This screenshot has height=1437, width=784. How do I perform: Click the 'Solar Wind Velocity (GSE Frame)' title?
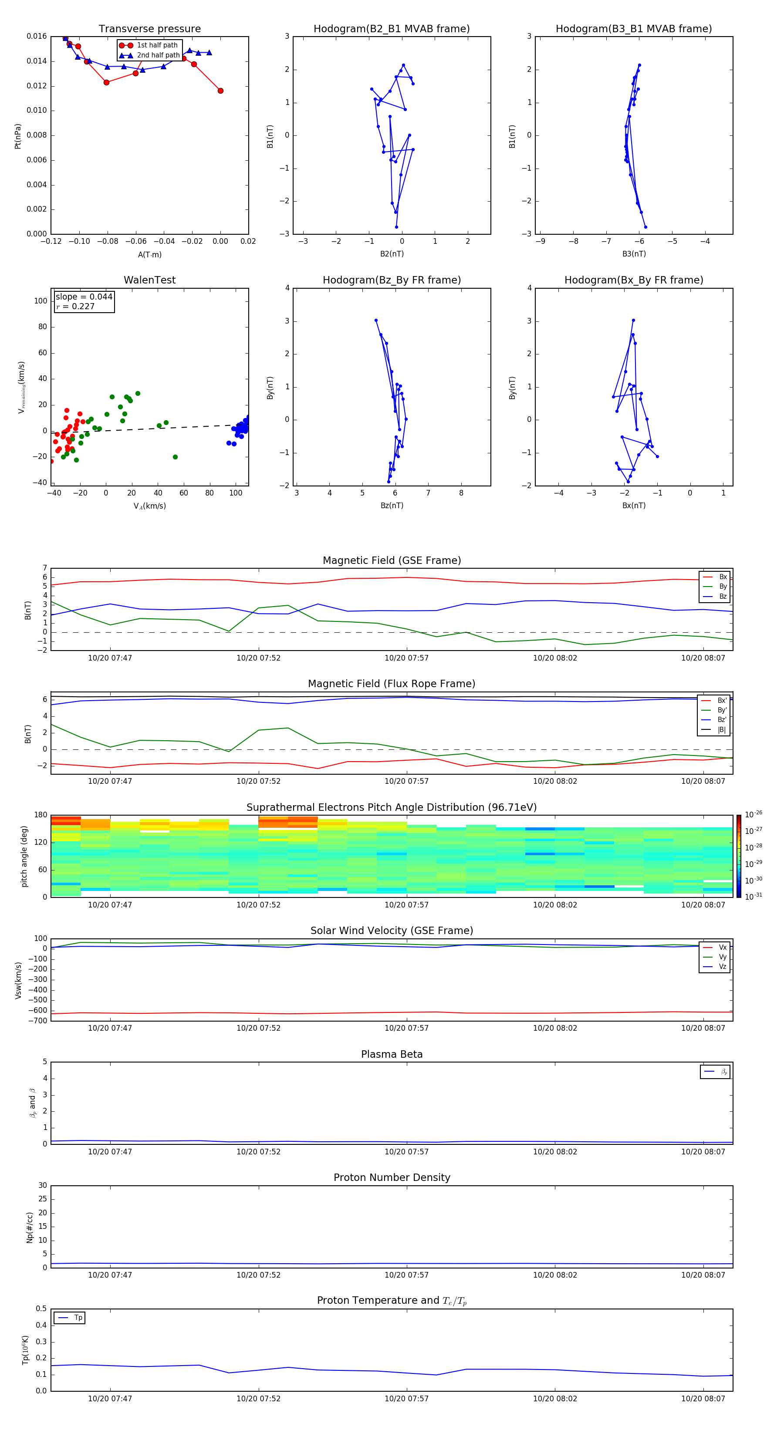tap(392, 931)
